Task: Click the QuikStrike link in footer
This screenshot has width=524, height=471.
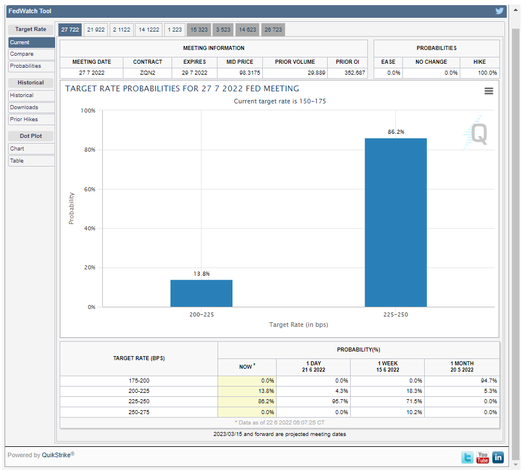Action: click(56, 455)
